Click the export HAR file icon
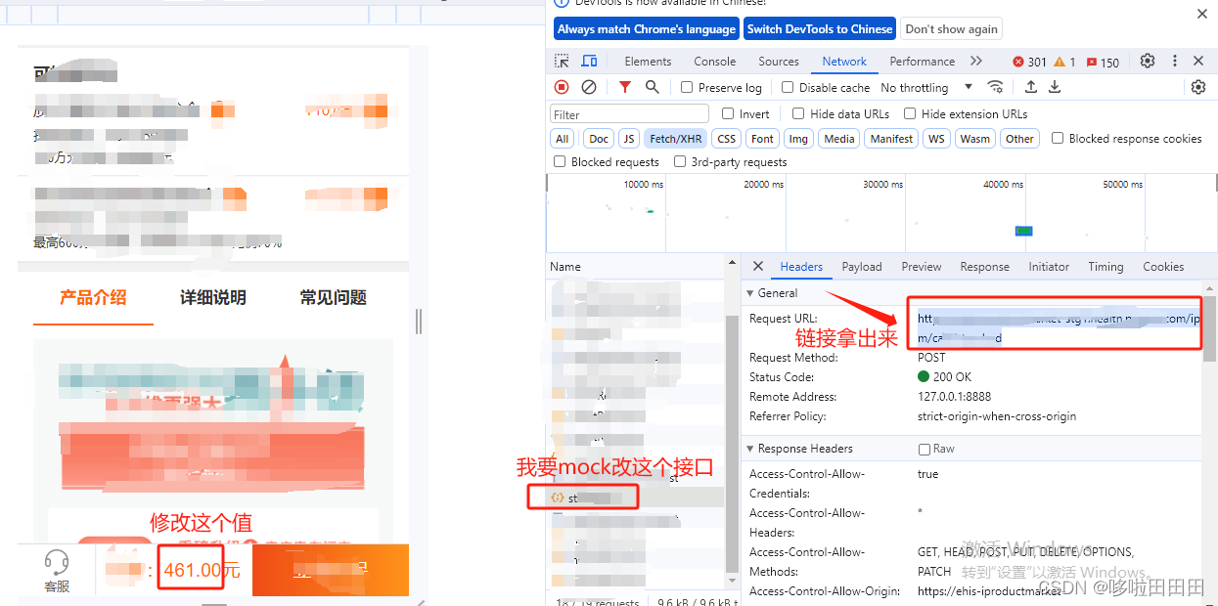 pyautogui.click(x=1055, y=86)
